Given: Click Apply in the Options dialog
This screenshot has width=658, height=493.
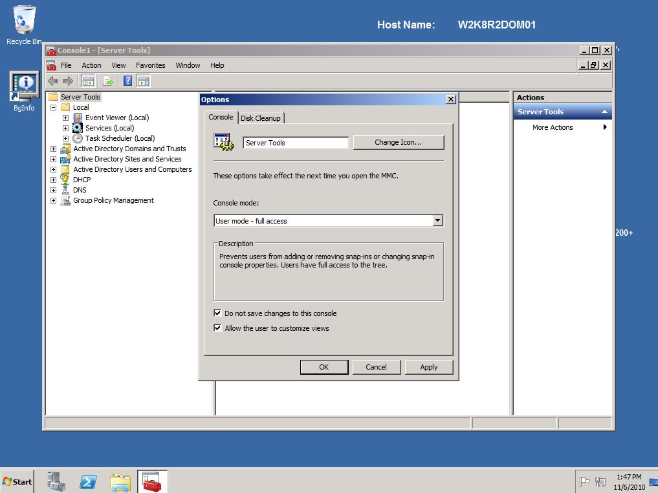Looking at the screenshot, I should pyautogui.click(x=429, y=367).
